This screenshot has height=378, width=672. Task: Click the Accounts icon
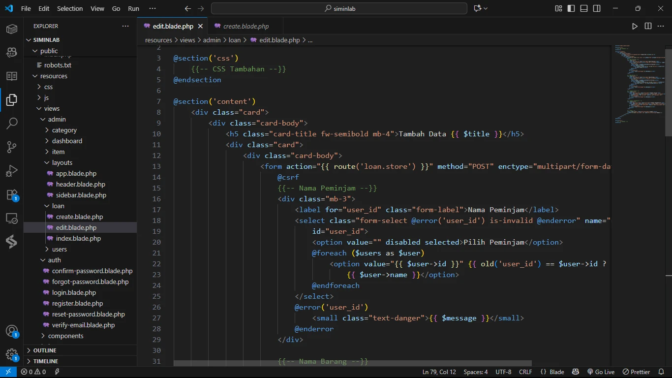click(x=12, y=331)
